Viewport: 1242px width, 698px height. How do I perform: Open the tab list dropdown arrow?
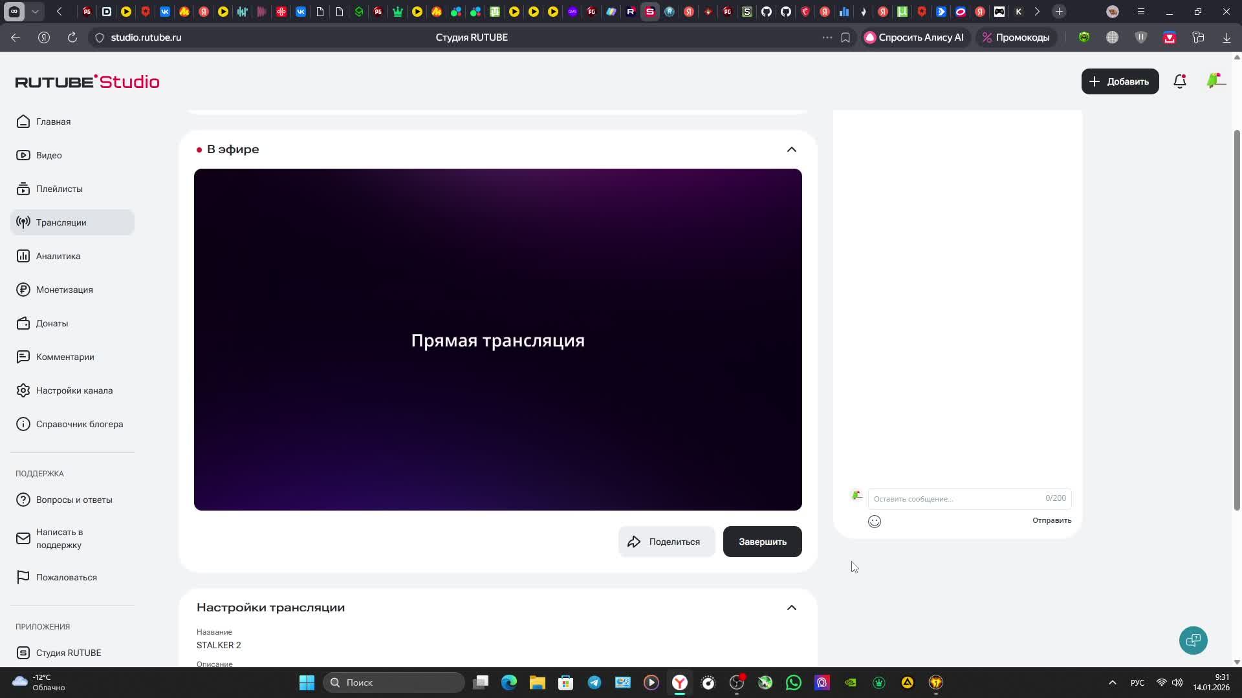(35, 12)
